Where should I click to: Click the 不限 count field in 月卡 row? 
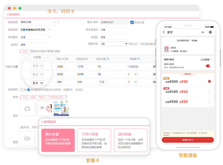coord(103,82)
